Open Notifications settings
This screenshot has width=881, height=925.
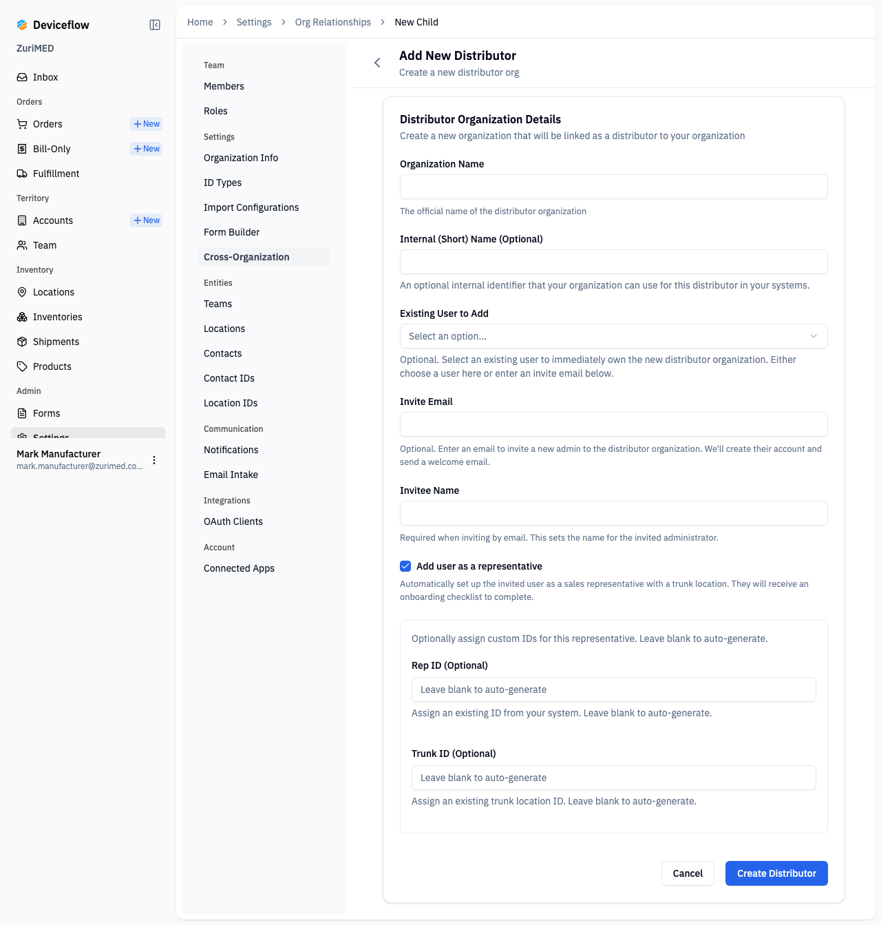264,450
